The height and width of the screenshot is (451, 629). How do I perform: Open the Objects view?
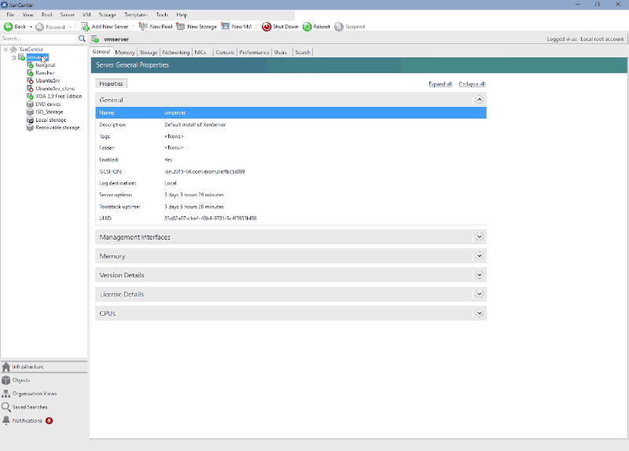point(44,380)
